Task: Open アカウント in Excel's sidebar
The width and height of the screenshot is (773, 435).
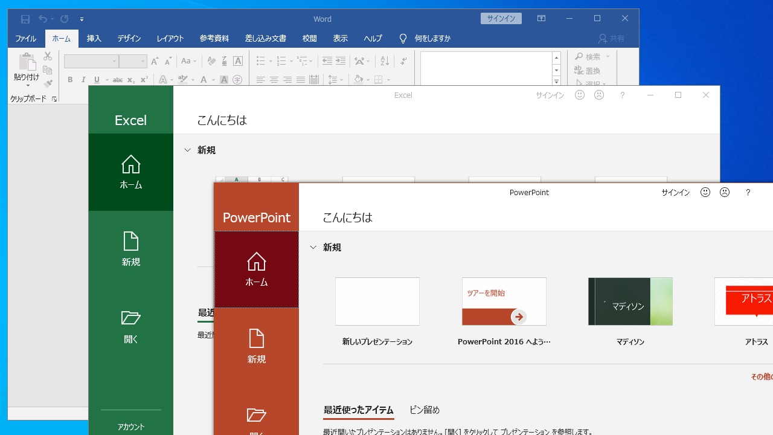Action: pyautogui.click(x=131, y=427)
